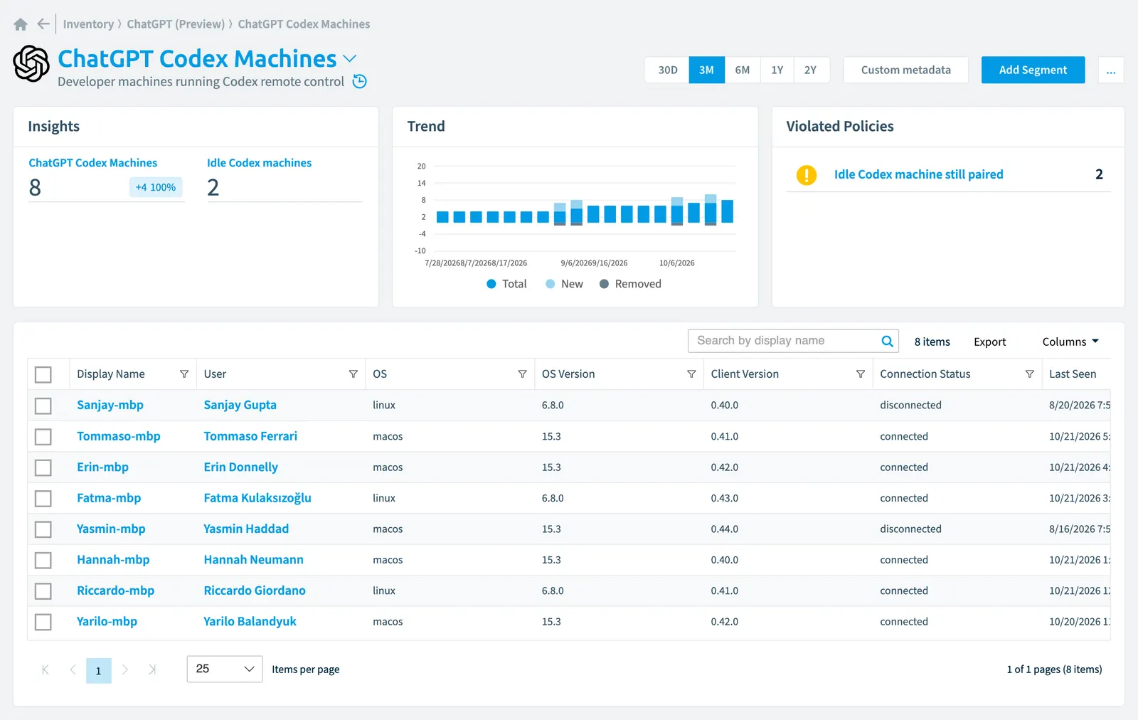Screen dimensions: 1138x720
Task: Check the Tommaso-mbp row checkbox
Action: [43, 436]
